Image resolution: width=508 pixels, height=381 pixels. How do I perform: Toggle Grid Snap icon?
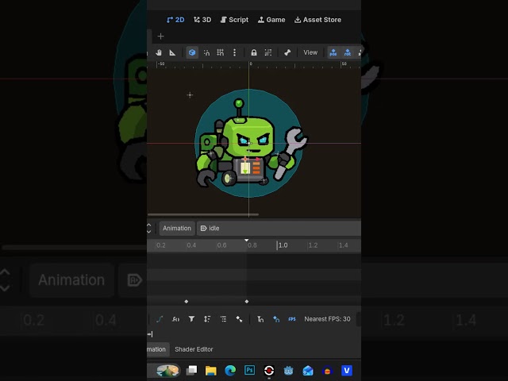pyautogui.click(x=221, y=52)
